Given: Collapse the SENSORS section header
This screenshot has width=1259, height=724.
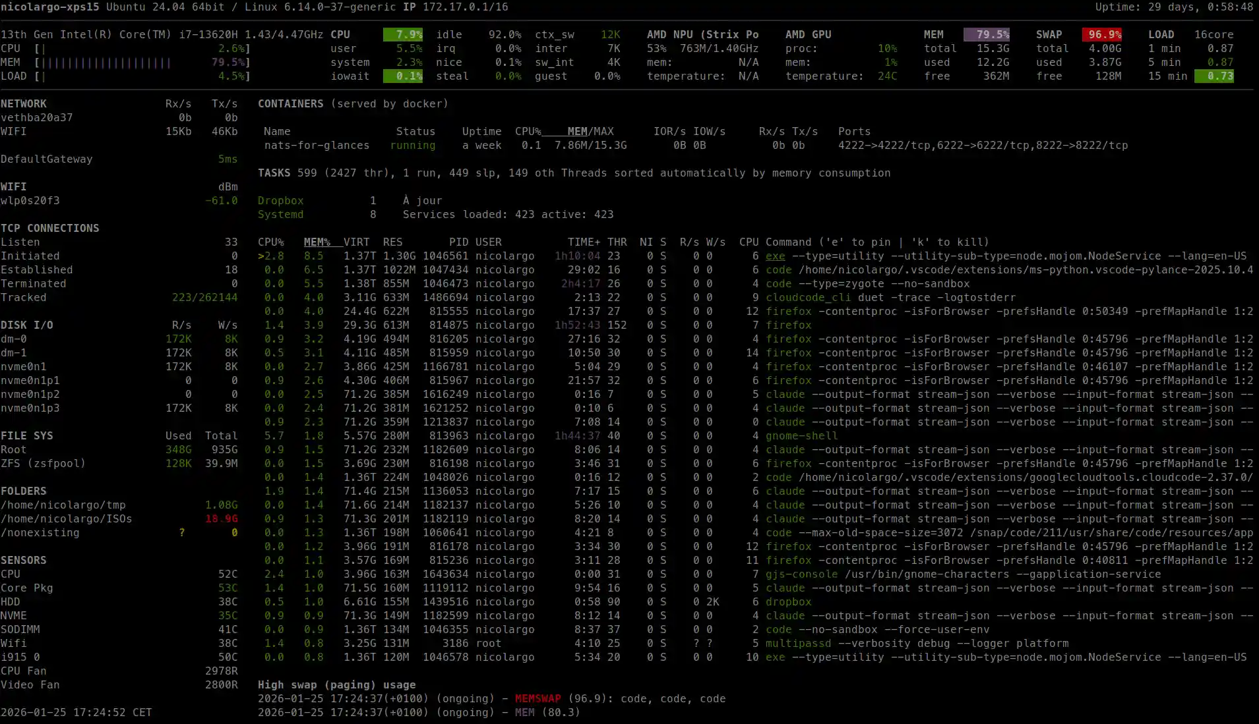Looking at the screenshot, I should tap(24, 560).
